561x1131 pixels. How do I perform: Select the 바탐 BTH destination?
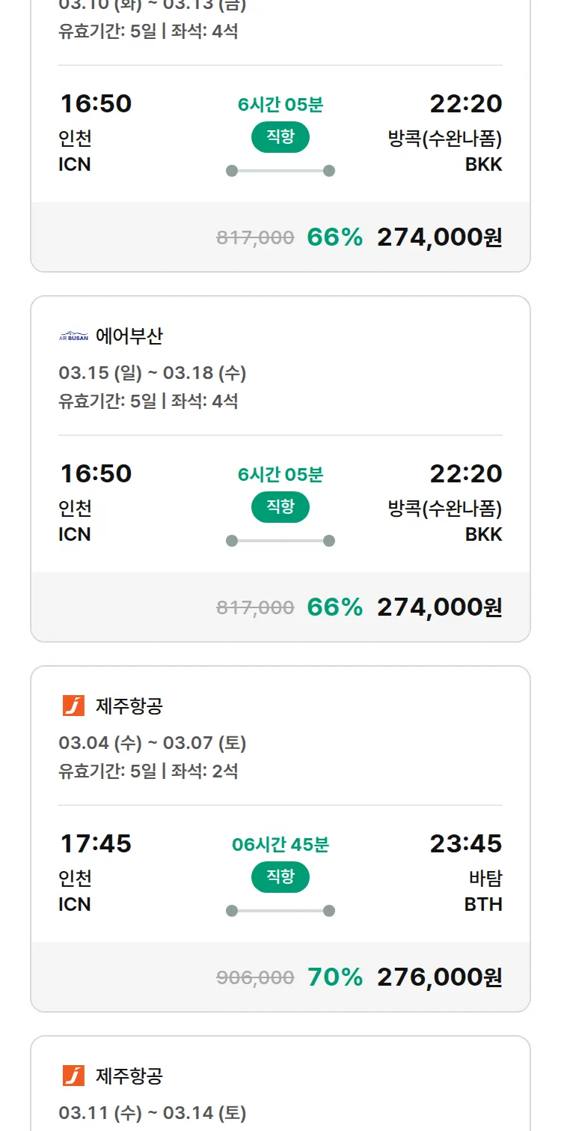pyautogui.click(x=483, y=891)
